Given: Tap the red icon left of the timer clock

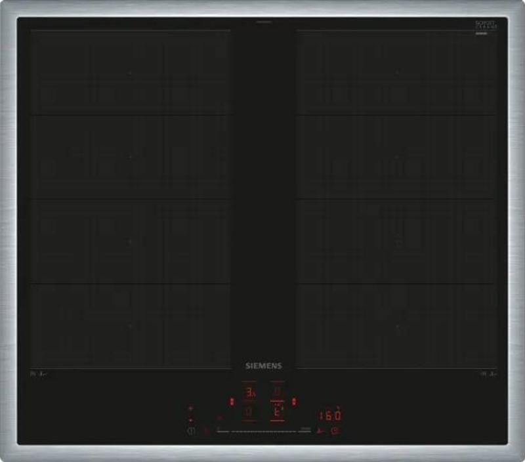Looking at the screenshot, I should click(320, 431).
